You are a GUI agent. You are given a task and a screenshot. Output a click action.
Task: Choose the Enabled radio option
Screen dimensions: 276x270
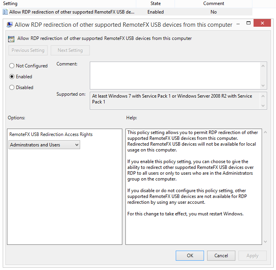click(x=12, y=77)
